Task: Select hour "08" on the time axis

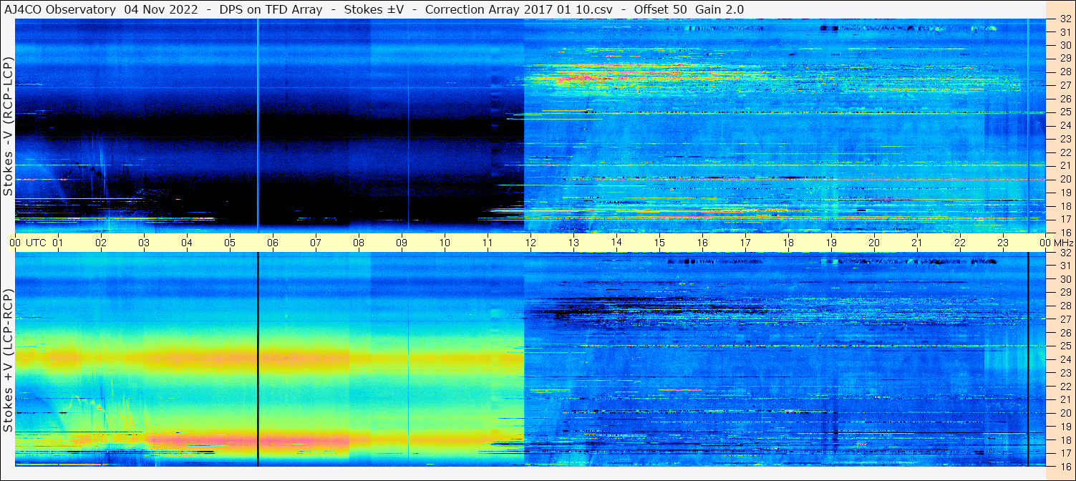Action: click(359, 243)
